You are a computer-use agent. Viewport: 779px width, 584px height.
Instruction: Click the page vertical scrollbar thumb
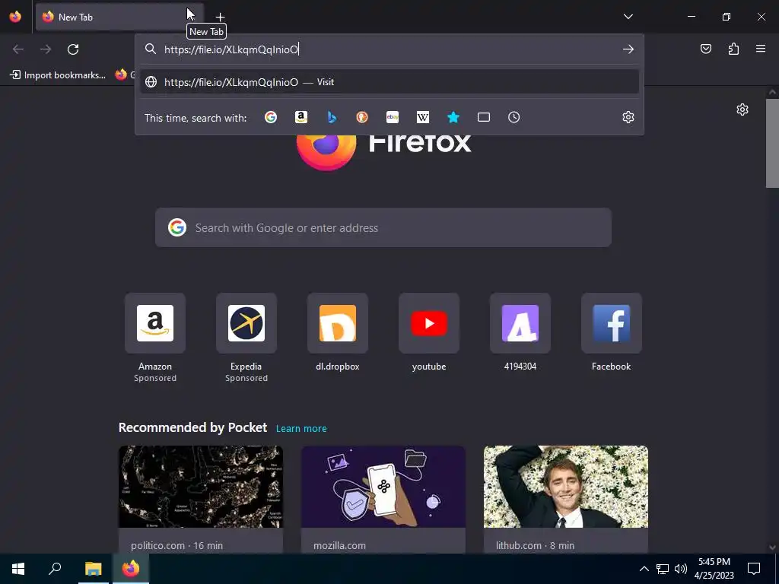pyautogui.click(x=772, y=143)
